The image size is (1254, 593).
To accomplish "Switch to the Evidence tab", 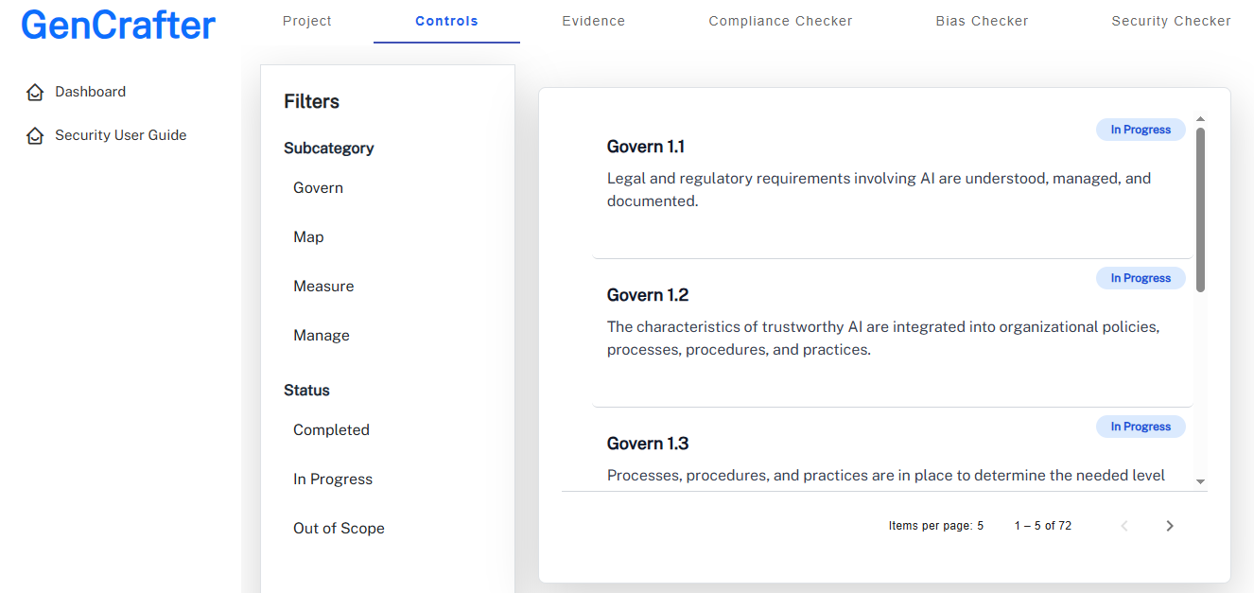I will point(593,21).
